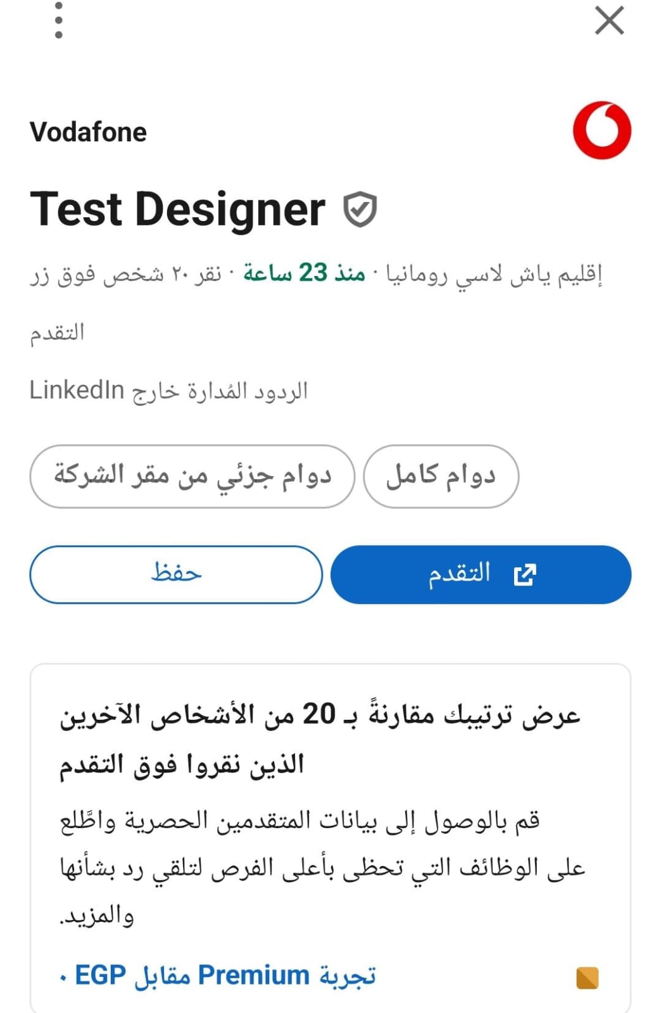Viewport: 661px width, 1013px height.
Task: Tap the final line 'والمزيد.' in Premium card
Action: pyautogui.click(x=97, y=915)
